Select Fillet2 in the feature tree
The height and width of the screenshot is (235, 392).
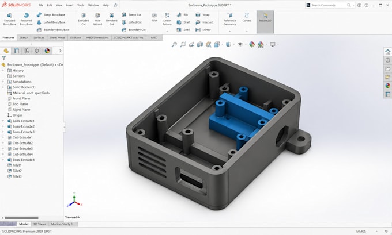tap(14, 171)
